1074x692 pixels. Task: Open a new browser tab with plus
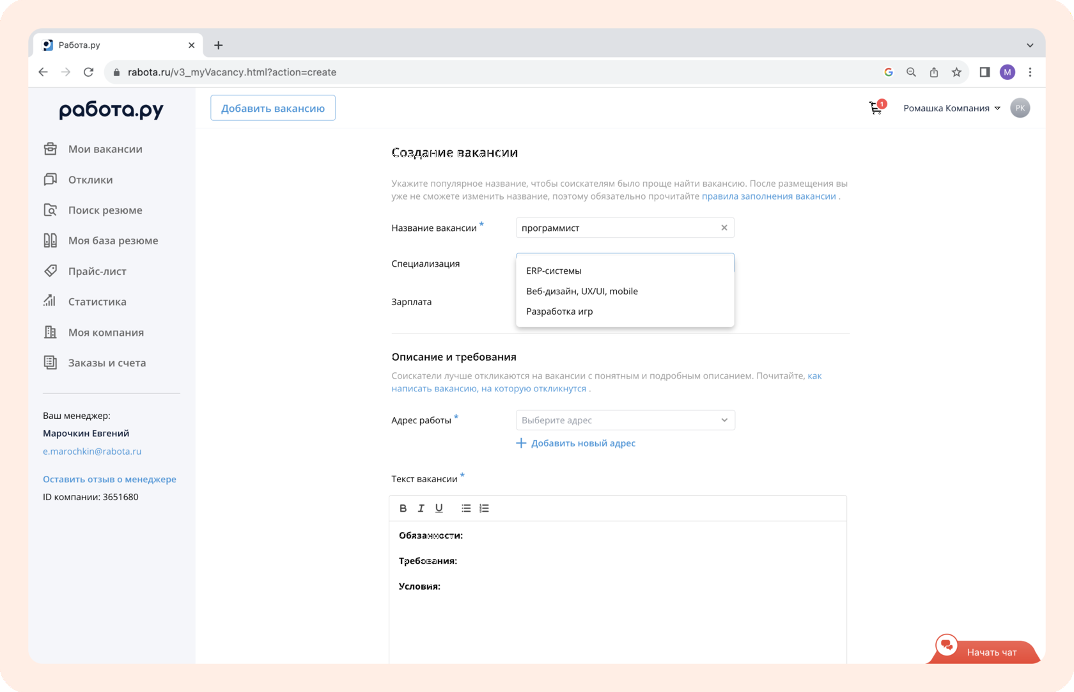219,45
